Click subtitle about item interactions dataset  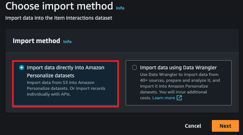coord(59,18)
